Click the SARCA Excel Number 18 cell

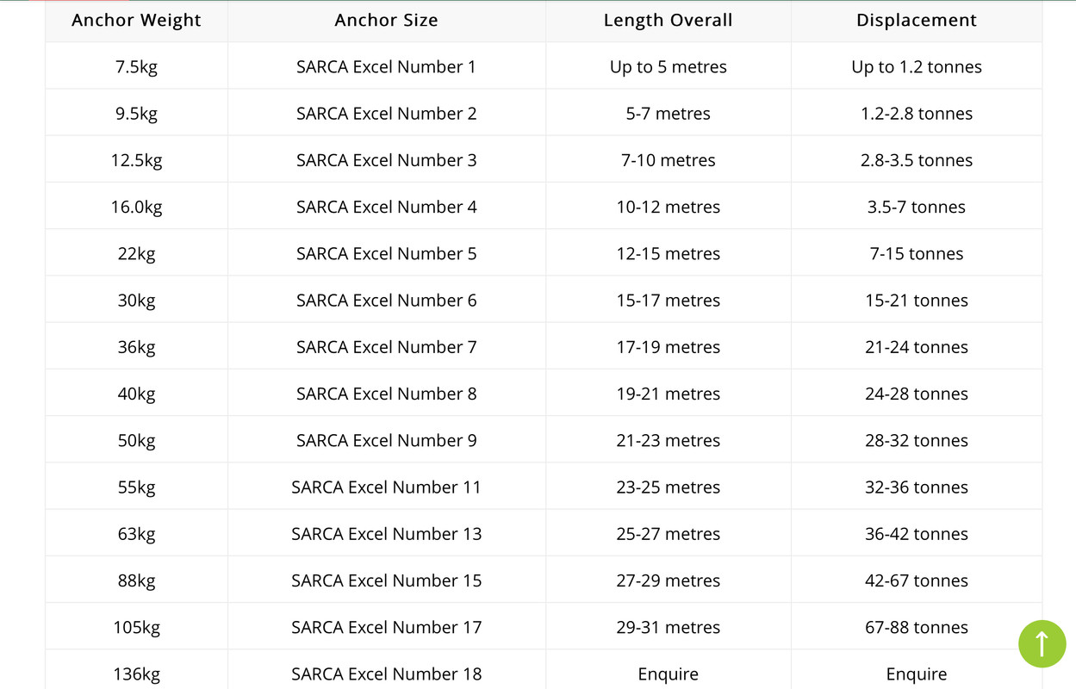tap(387, 671)
